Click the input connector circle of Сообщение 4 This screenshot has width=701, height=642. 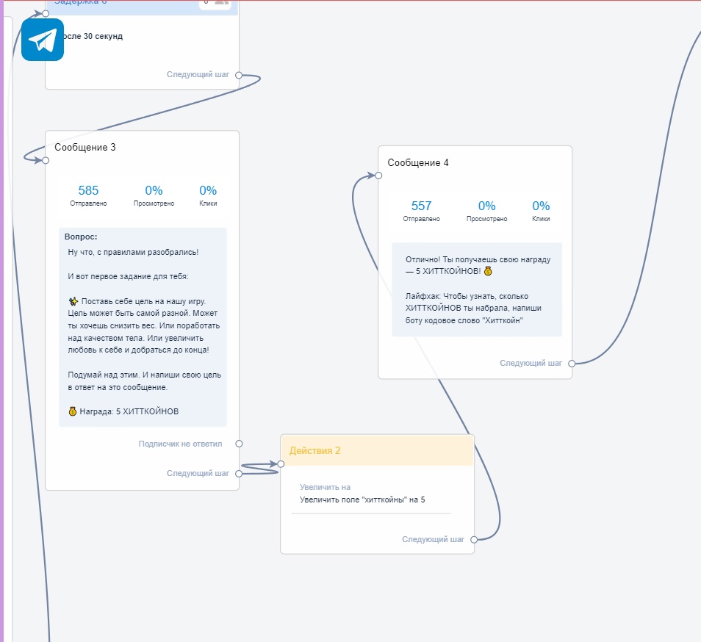point(379,176)
